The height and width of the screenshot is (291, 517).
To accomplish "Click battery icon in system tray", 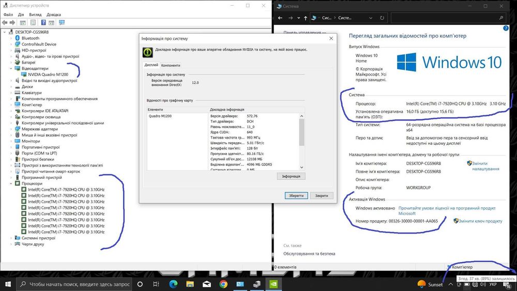I will (x=467, y=284).
